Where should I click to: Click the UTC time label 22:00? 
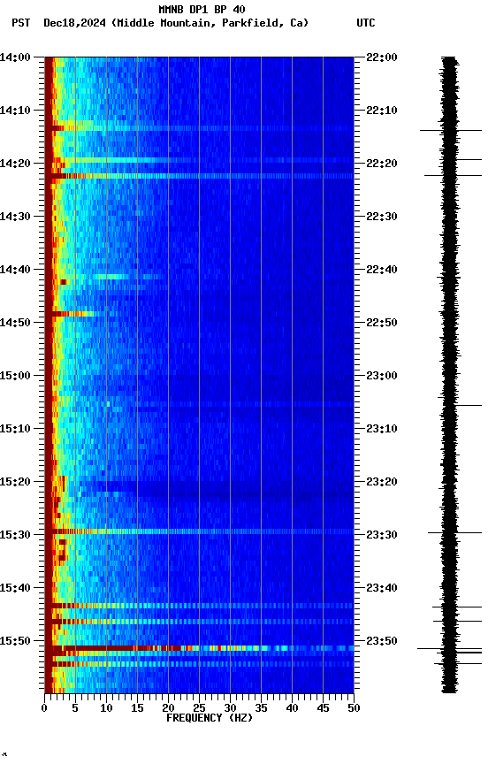(382, 57)
